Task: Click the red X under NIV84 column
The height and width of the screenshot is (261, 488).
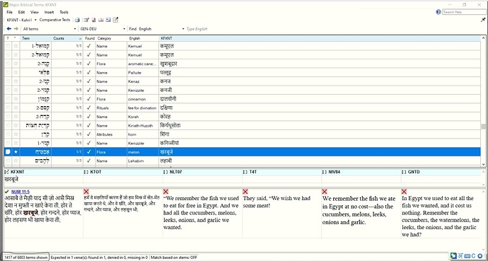Action: click(x=325, y=191)
